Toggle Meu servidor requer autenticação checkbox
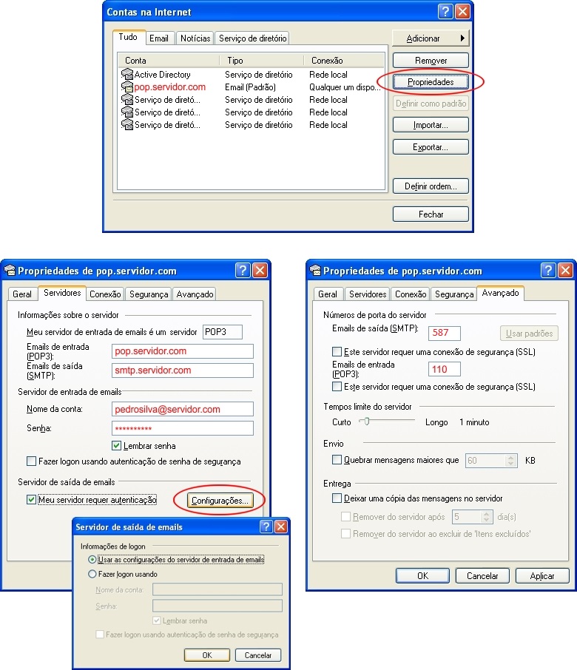The width and height of the screenshot is (577, 670). click(31, 501)
